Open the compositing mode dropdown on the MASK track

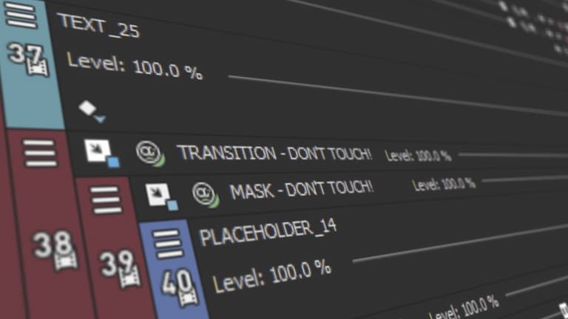162,196
